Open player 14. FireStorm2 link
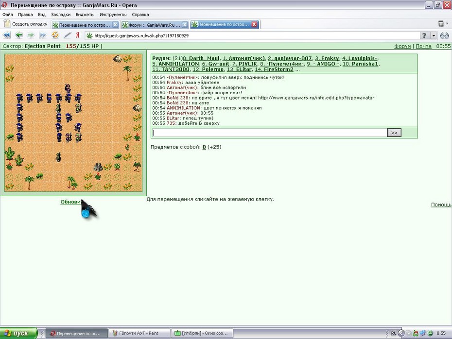Image resolution: width=452 pixels, height=339 pixels. pyautogui.click(x=274, y=69)
